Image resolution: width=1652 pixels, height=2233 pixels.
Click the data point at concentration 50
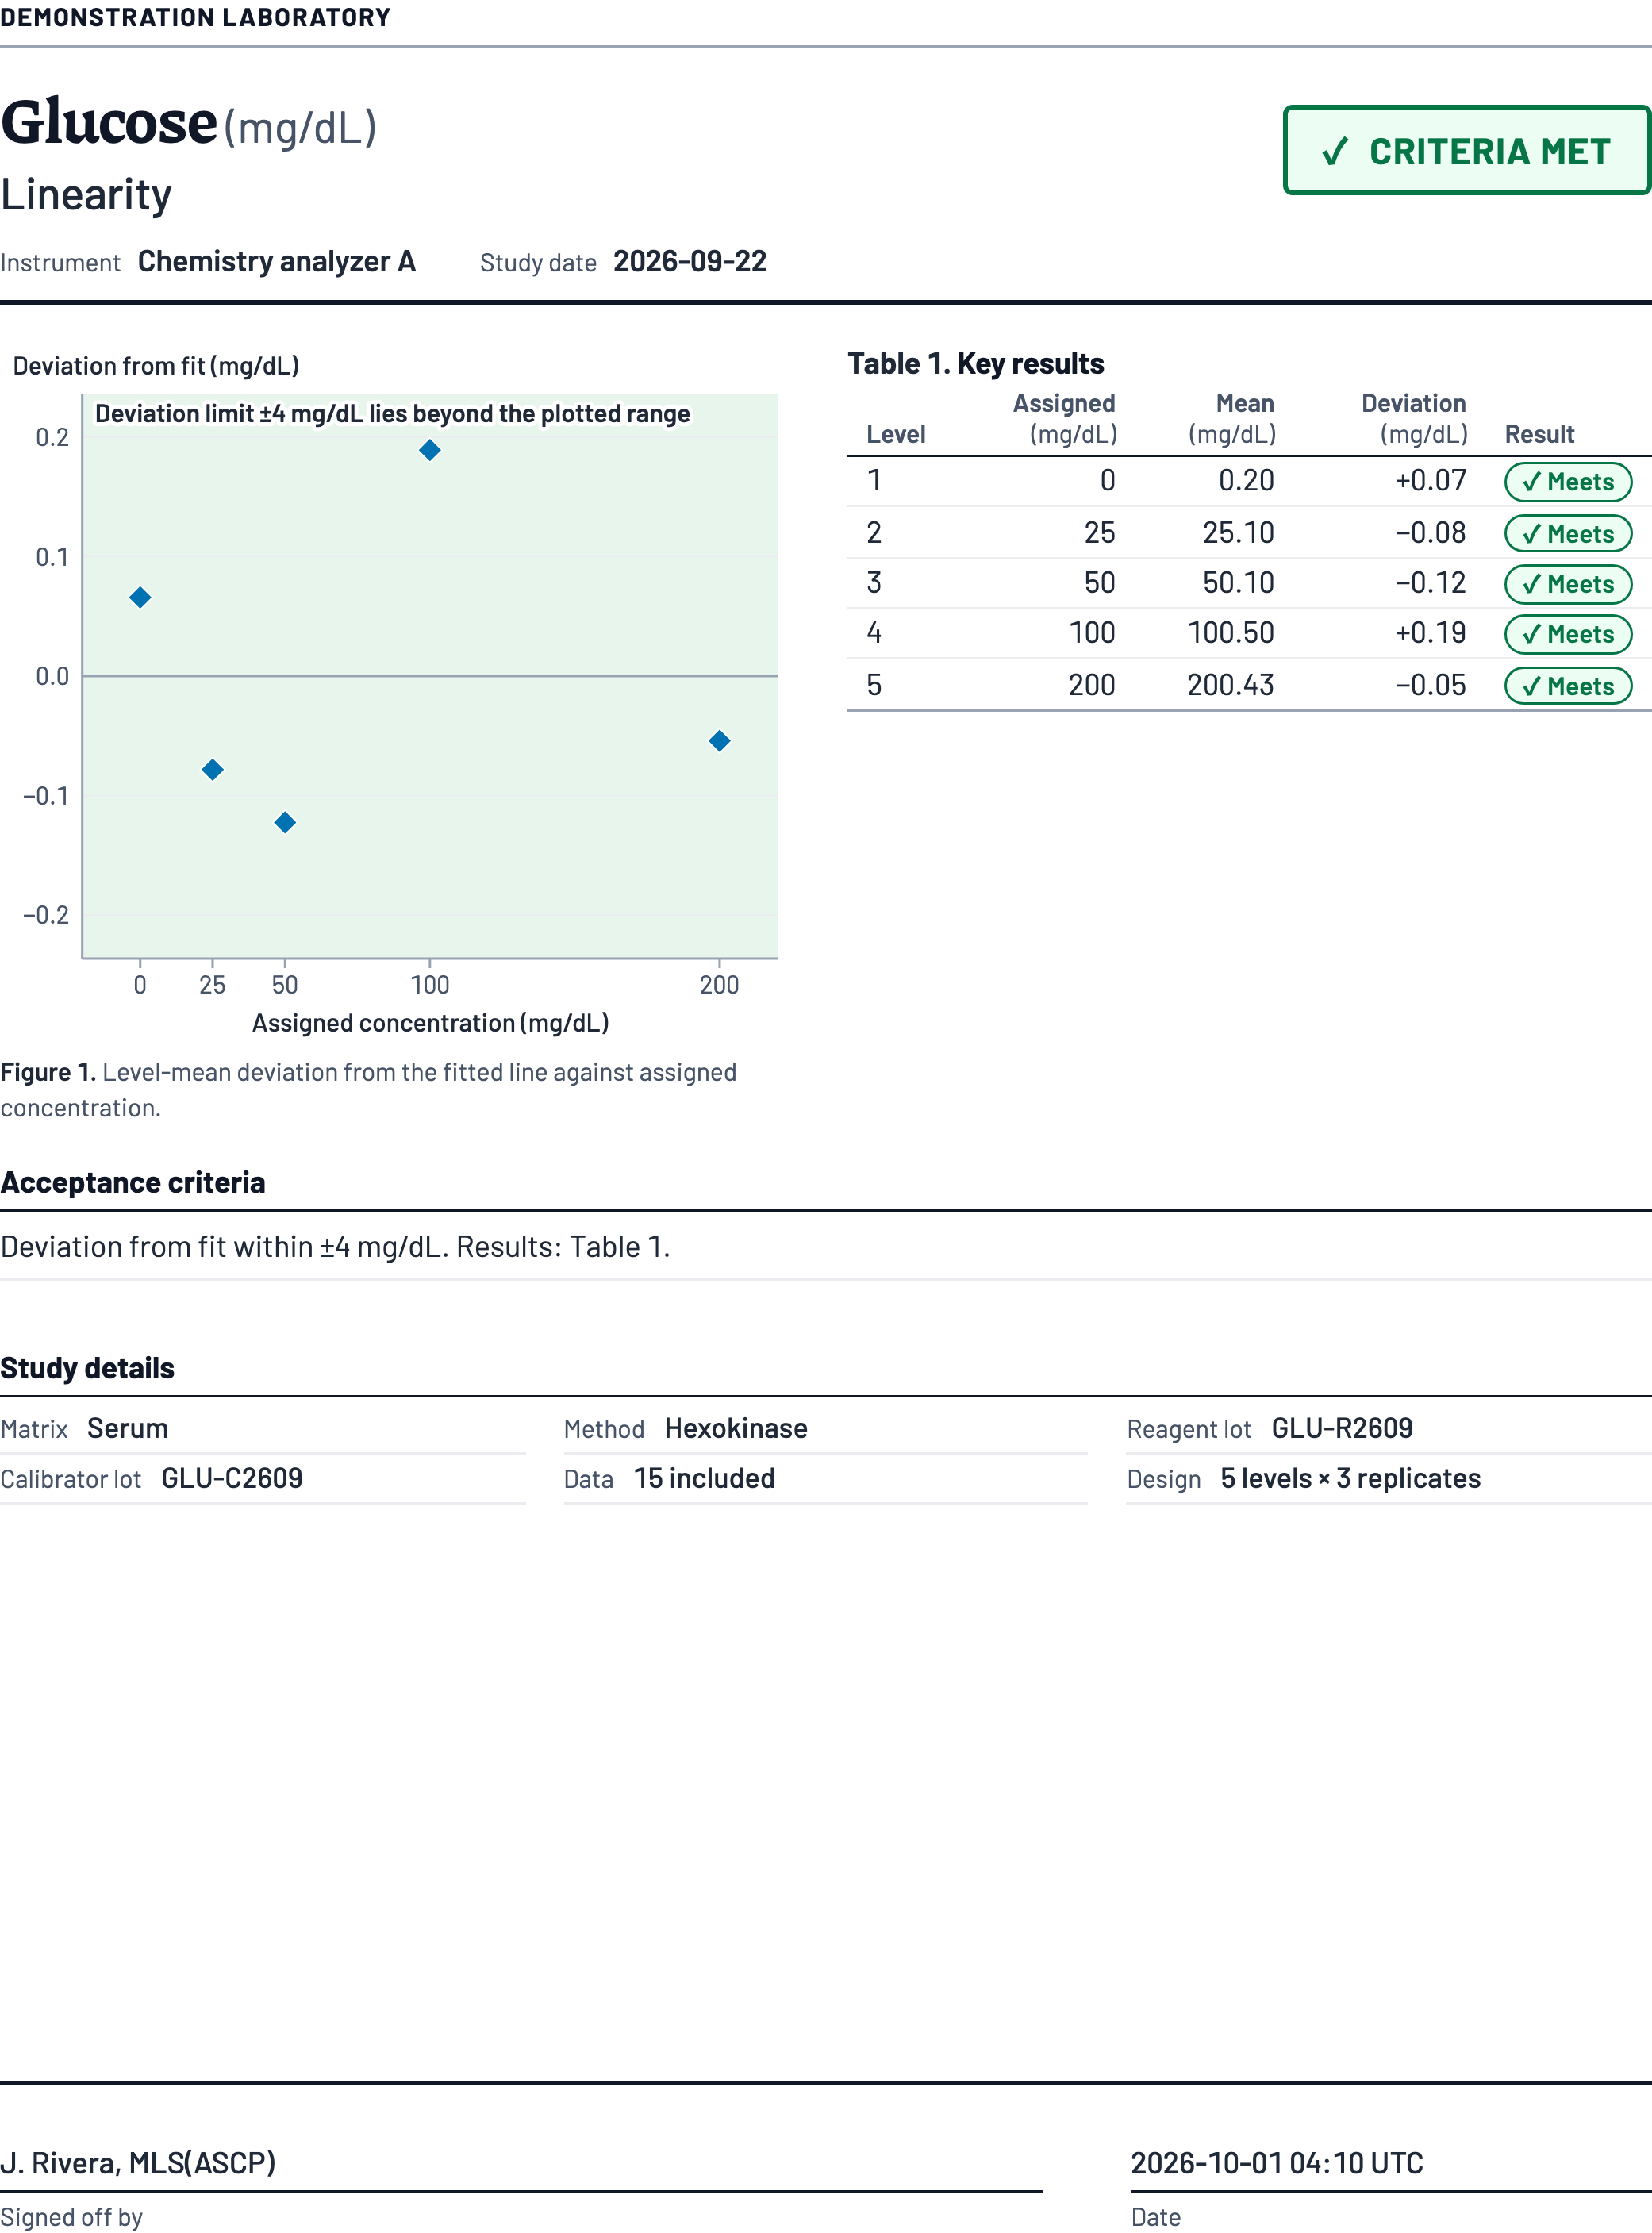point(285,822)
